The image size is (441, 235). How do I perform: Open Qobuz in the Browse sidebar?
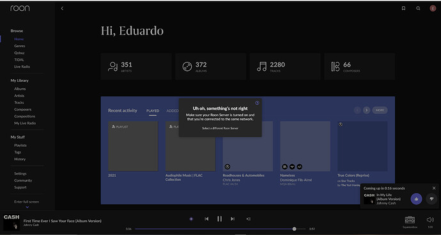(19, 53)
